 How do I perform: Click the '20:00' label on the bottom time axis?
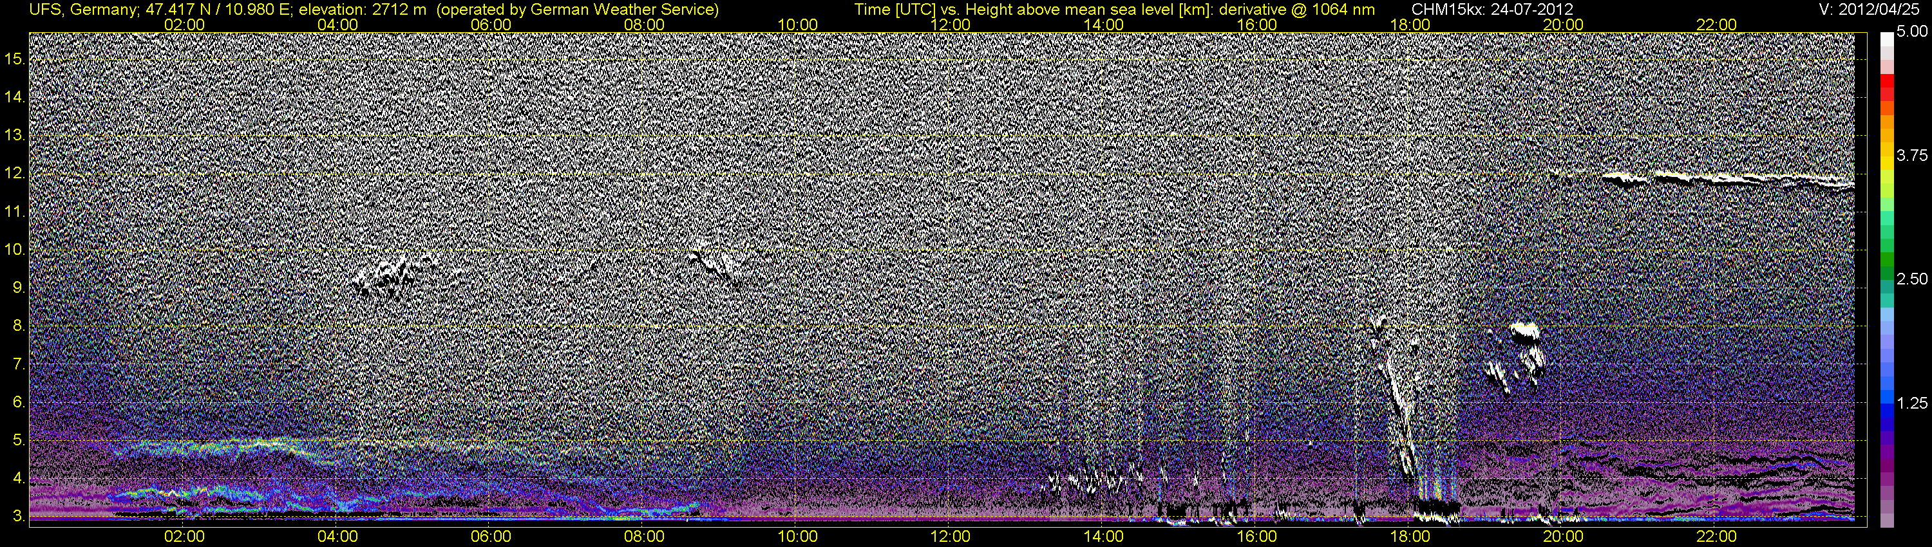[1563, 537]
